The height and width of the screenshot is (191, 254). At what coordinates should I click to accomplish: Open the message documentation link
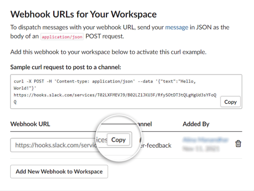[176, 27]
